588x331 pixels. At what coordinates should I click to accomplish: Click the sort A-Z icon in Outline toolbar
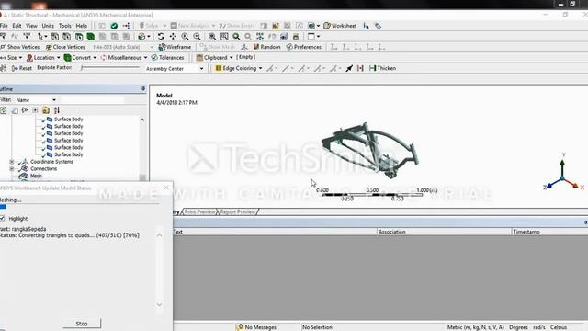coord(57,110)
